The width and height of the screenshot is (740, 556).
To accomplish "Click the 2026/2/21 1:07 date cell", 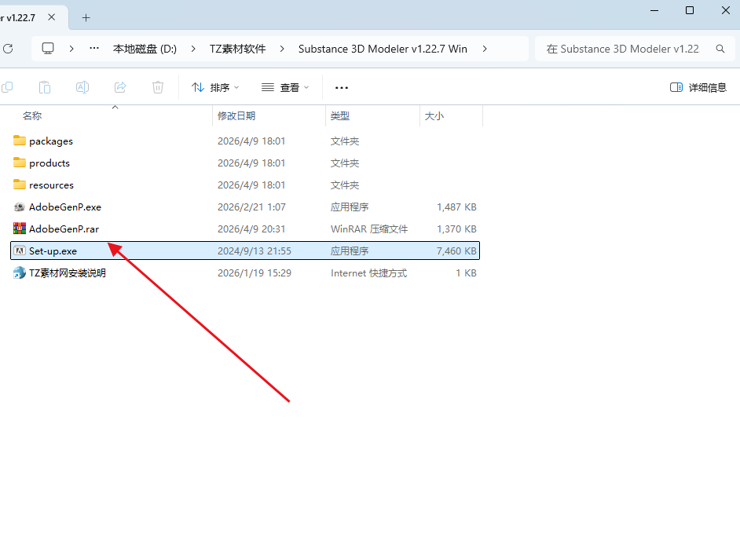I will coord(251,207).
